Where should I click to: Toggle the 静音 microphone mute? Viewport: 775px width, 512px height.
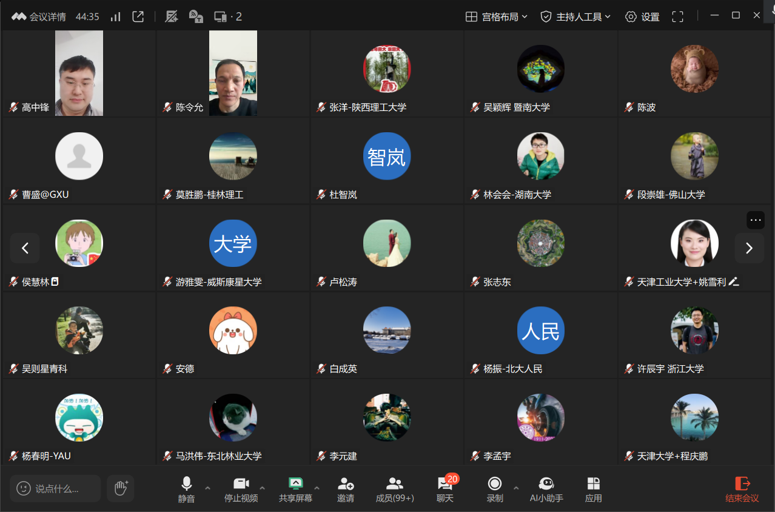186,489
